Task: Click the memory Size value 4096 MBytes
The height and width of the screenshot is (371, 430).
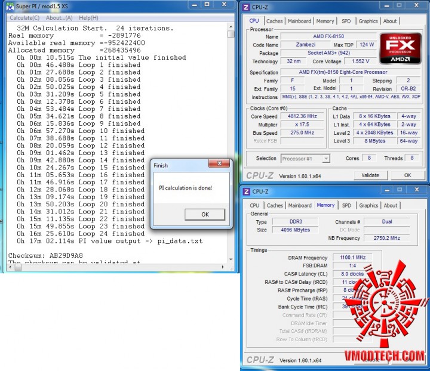Action: [x=296, y=230]
